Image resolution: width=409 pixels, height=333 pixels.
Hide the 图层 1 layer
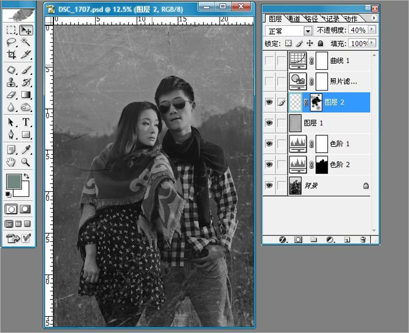click(x=269, y=123)
